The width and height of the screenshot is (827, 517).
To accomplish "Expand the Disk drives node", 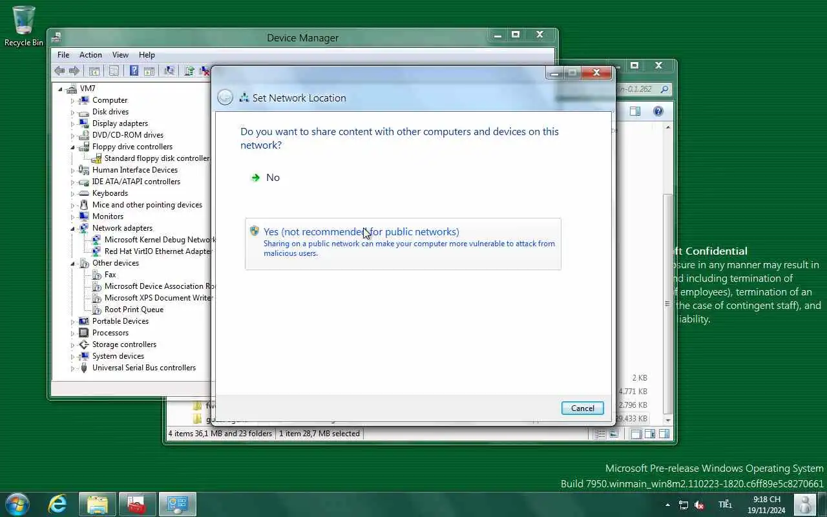I will 72,112.
